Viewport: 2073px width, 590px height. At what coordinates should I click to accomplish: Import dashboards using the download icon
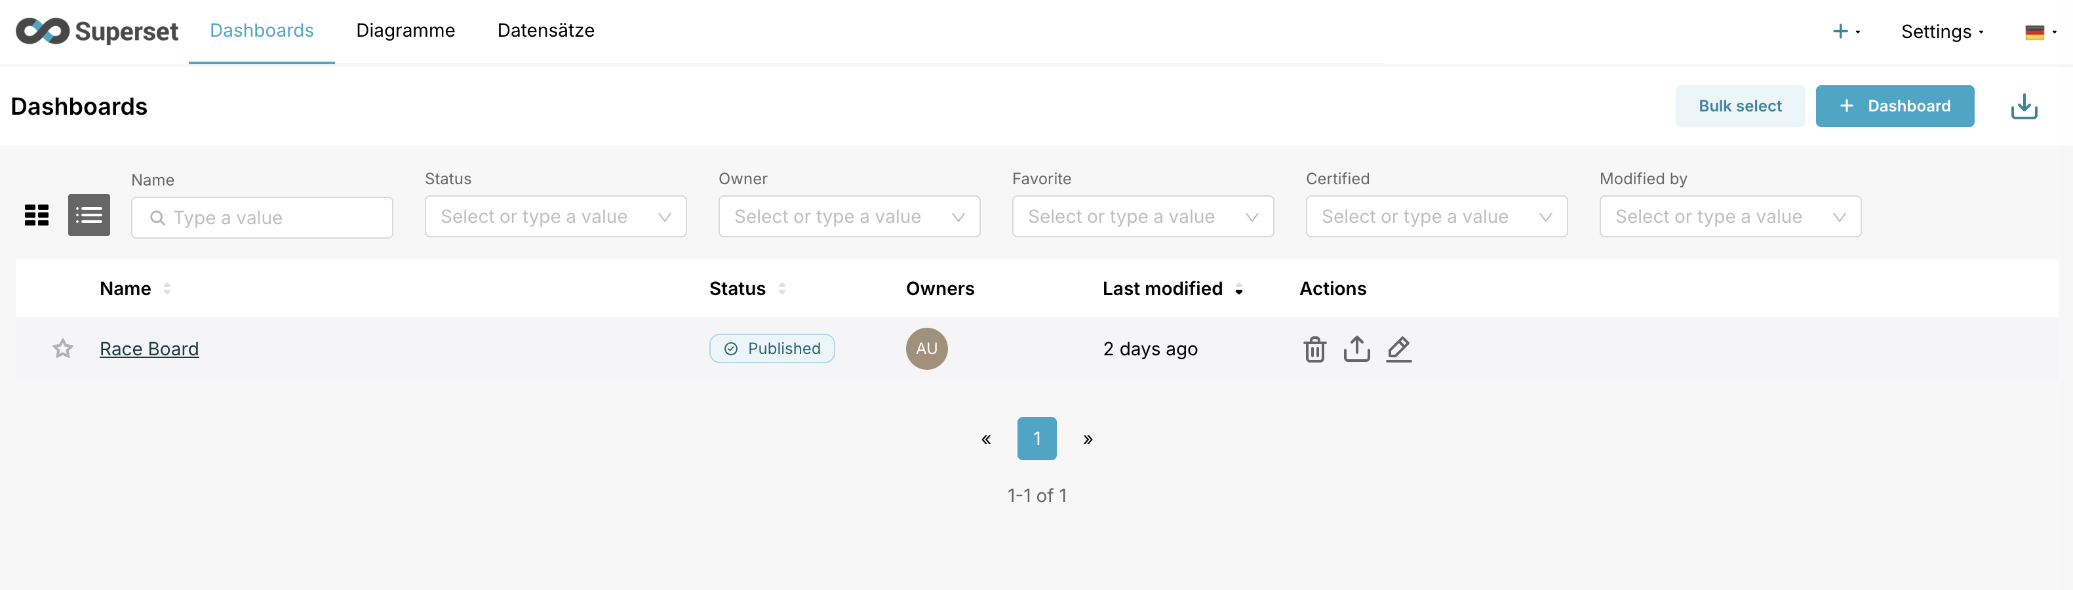pyautogui.click(x=2024, y=106)
